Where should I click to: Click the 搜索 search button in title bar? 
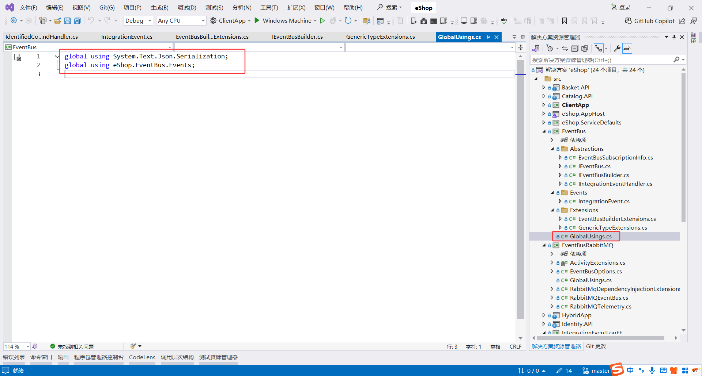390,7
